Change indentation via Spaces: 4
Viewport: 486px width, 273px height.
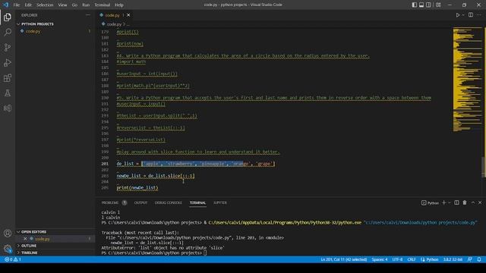pyautogui.click(x=380, y=259)
